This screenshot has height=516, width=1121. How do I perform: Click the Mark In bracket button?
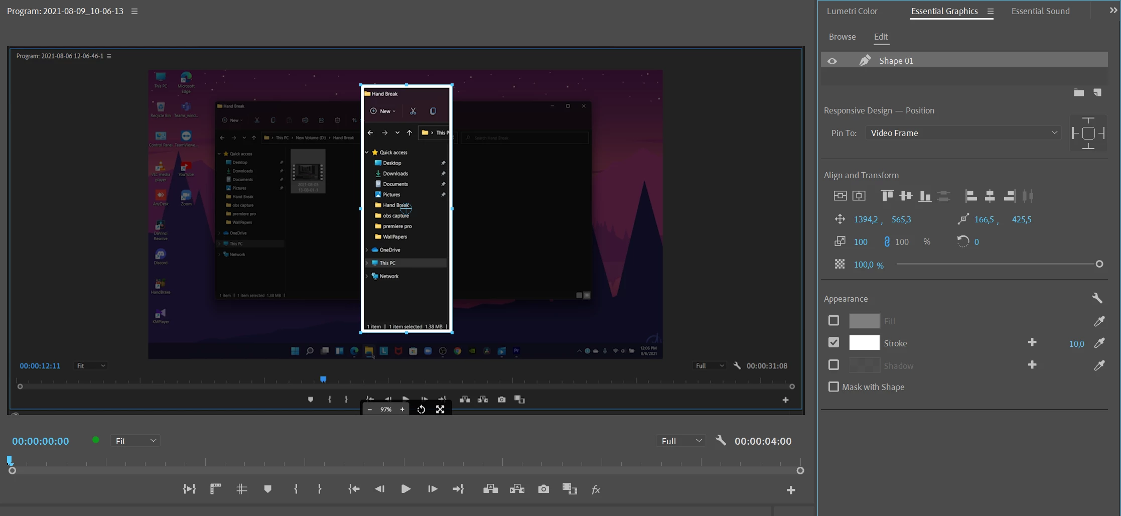296,489
